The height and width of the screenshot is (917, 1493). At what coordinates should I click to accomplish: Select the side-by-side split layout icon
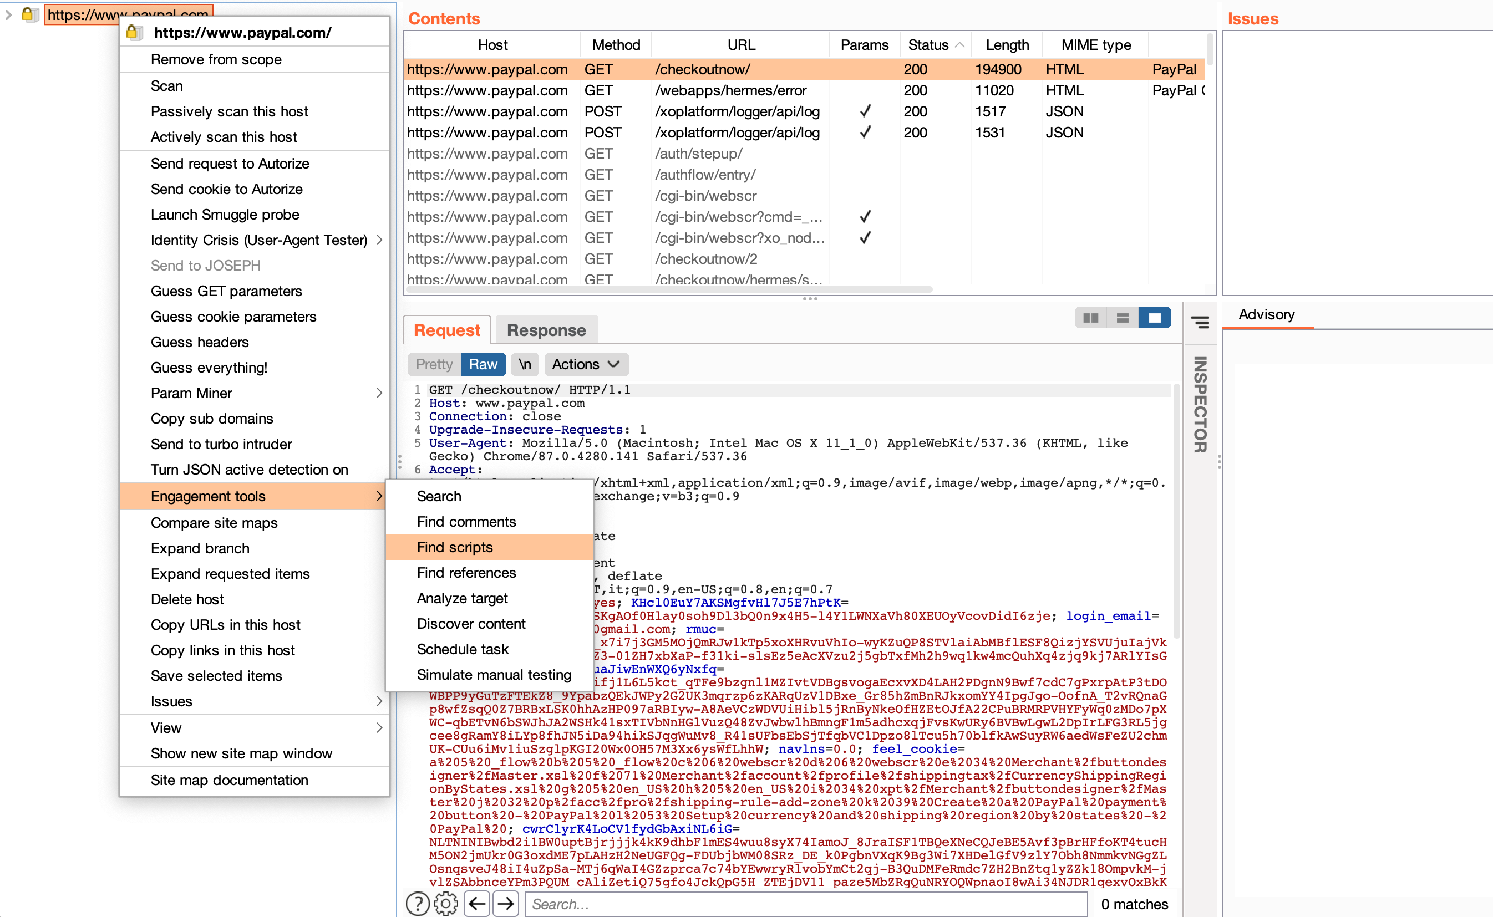tap(1090, 318)
